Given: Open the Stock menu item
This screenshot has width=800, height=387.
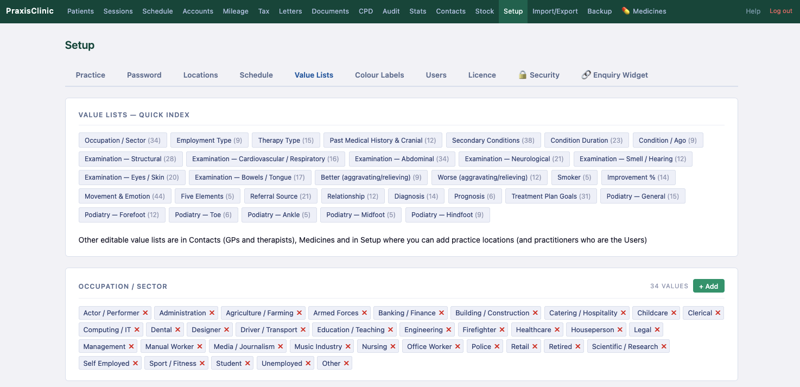Looking at the screenshot, I should (x=485, y=11).
